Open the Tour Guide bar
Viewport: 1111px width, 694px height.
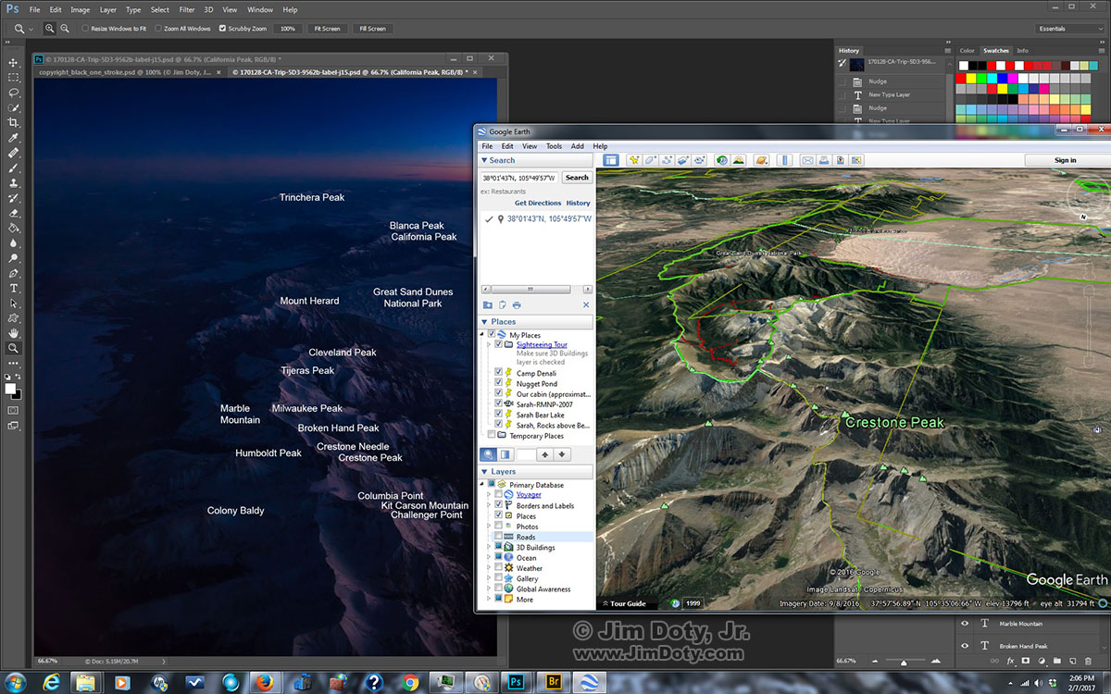pos(626,603)
